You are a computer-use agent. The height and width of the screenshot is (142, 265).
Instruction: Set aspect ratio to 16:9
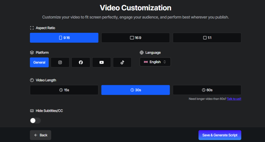pyautogui.click(x=136, y=38)
